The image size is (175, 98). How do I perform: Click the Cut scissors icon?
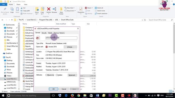[22, 8]
